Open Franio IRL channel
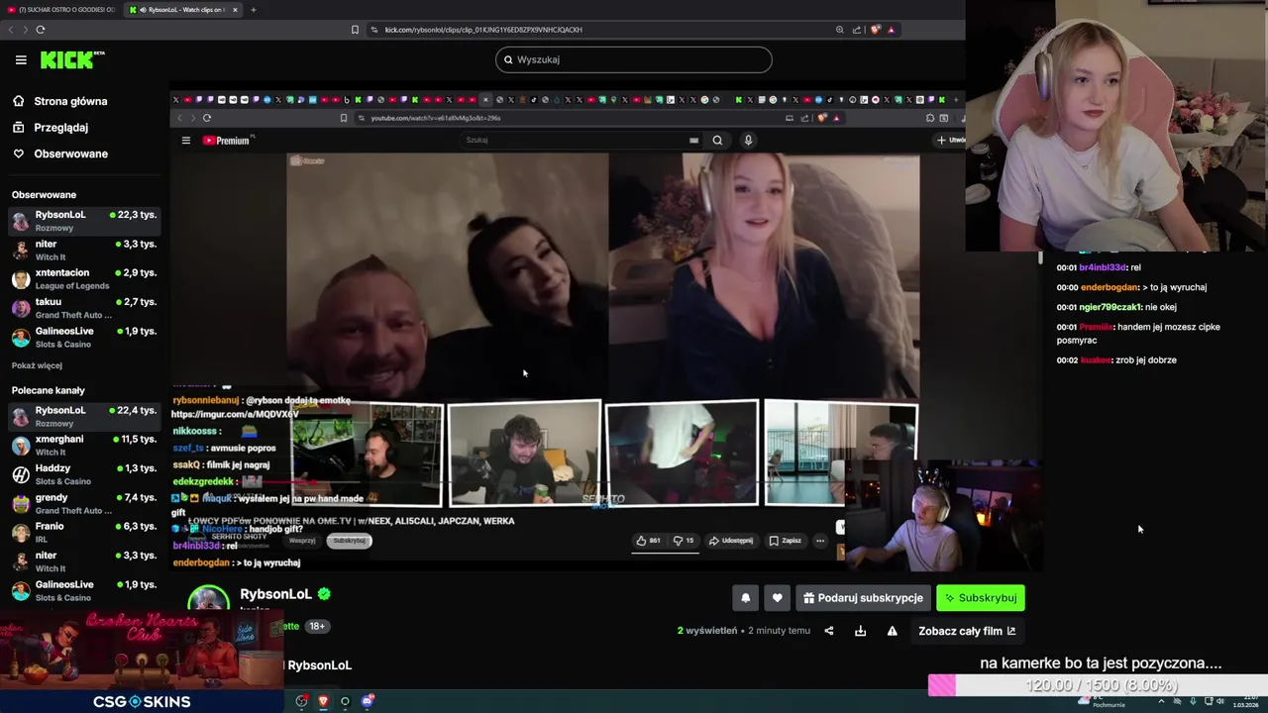 pyautogui.click(x=84, y=532)
